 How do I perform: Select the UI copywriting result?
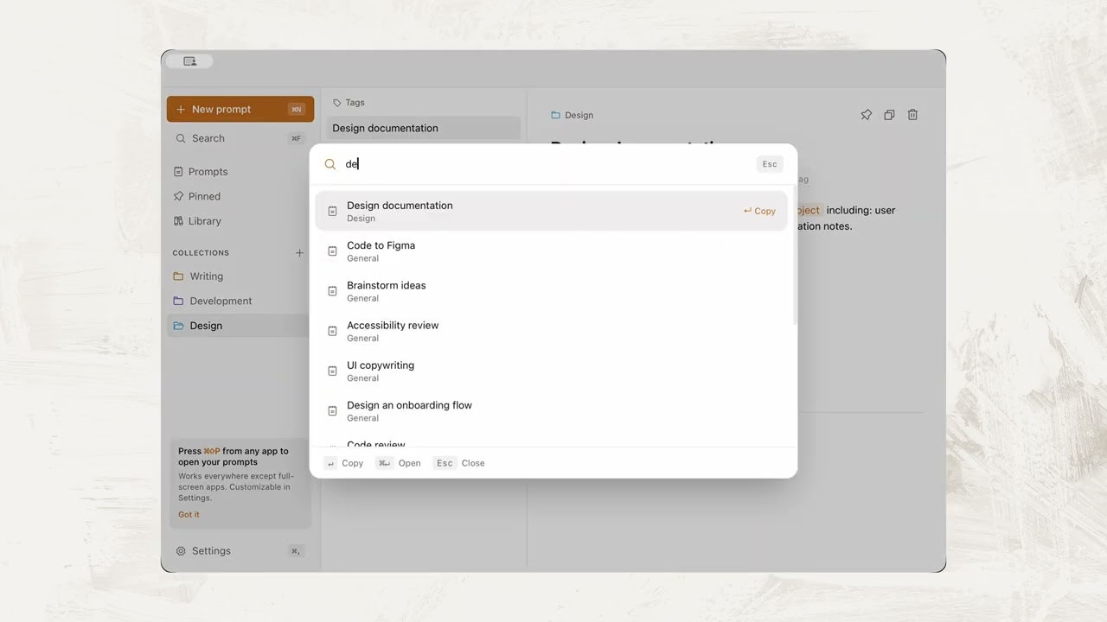point(551,371)
